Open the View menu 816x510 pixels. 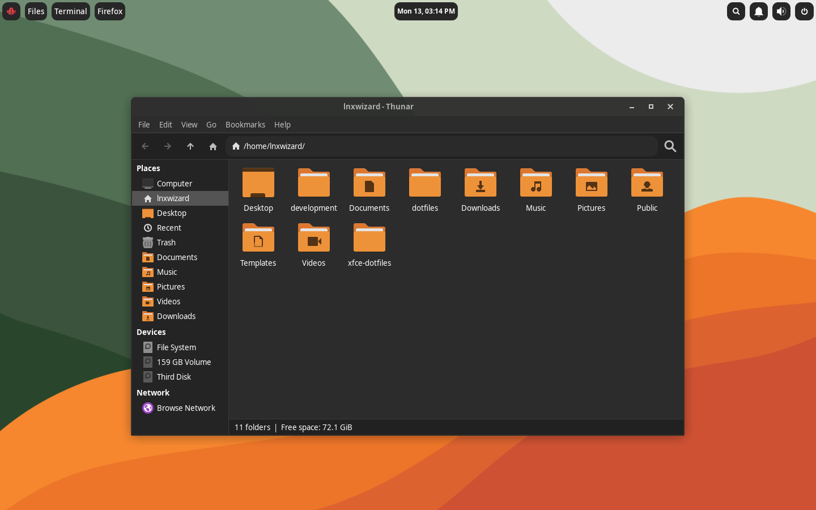click(x=189, y=125)
